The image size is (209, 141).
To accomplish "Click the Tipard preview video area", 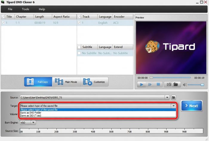I will (171, 48).
